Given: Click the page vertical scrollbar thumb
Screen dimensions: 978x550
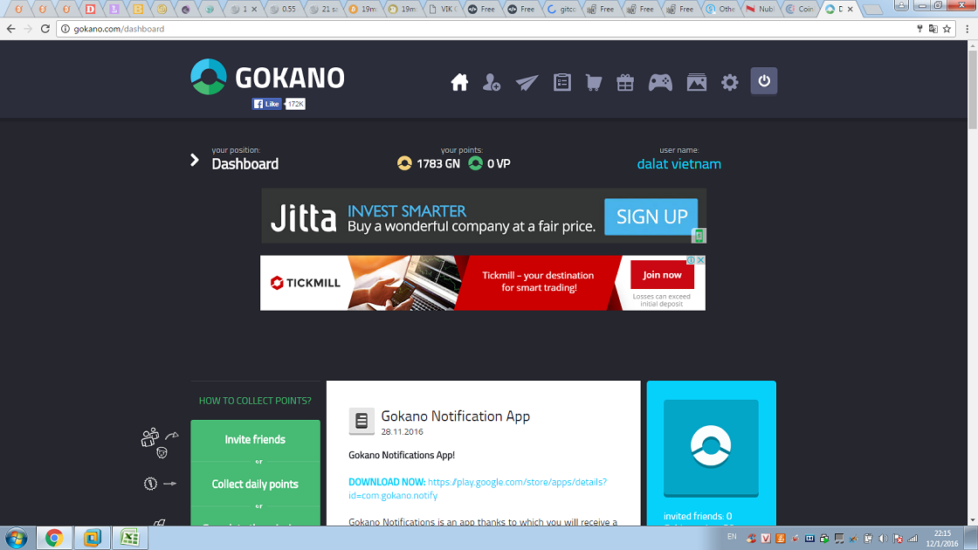Looking at the screenshot, I should click(973, 90).
